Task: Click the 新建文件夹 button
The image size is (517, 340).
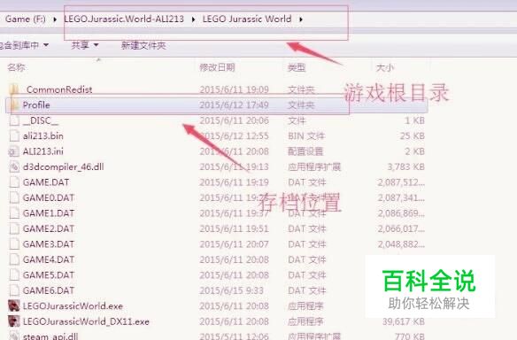Action: (x=143, y=45)
